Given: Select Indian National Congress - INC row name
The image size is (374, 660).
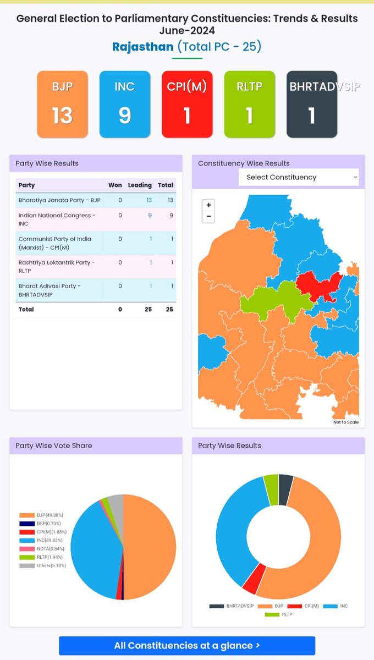Looking at the screenshot, I should (57, 219).
